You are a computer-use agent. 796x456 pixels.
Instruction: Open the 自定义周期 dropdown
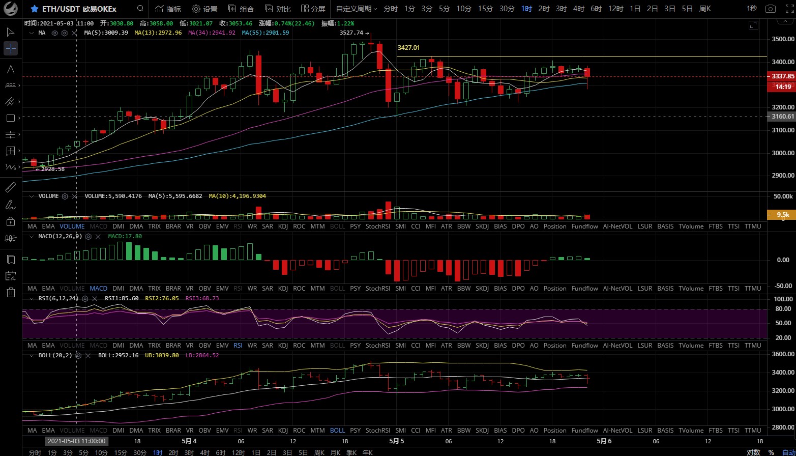(357, 9)
